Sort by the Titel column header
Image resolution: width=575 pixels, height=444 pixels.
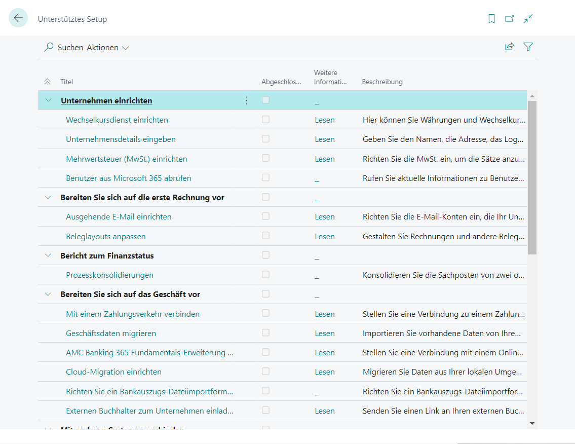66,82
